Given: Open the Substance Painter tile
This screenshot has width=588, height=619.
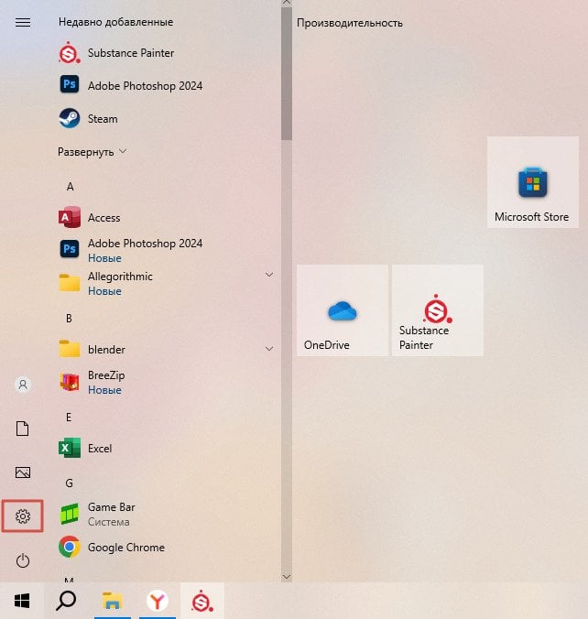Looking at the screenshot, I should point(438,310).
